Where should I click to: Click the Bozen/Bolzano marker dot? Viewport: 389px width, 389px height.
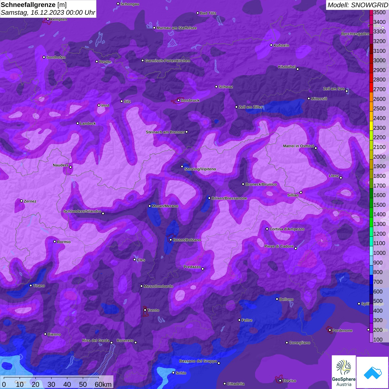171,240
